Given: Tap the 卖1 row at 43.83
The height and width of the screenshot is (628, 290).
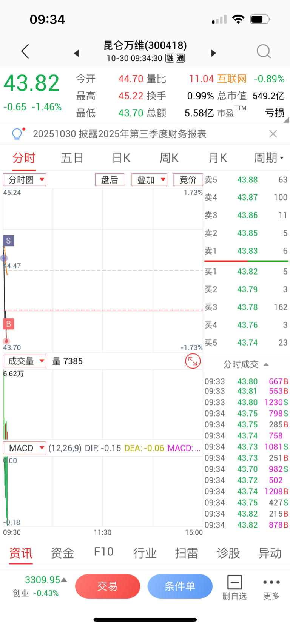Looking at the screenshot, I should point(246,251).
